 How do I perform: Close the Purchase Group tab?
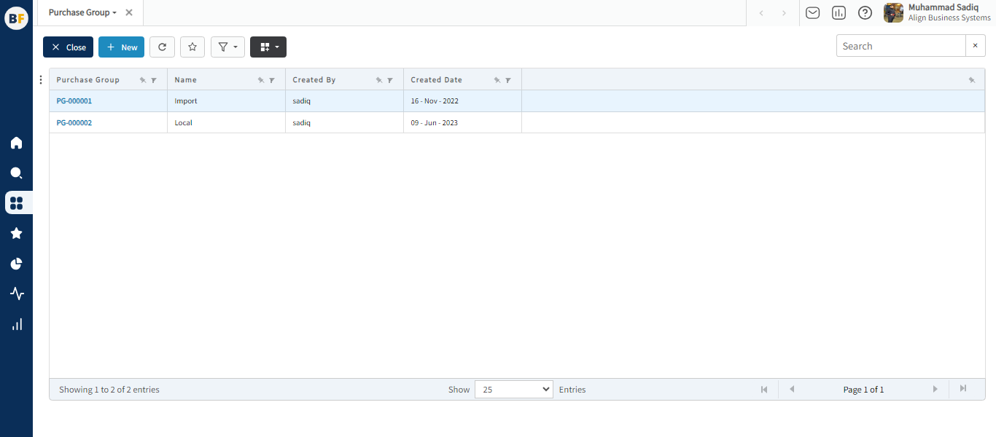point(129,13)
